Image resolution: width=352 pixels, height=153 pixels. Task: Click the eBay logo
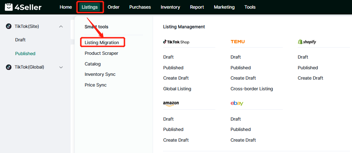(237, 103)
